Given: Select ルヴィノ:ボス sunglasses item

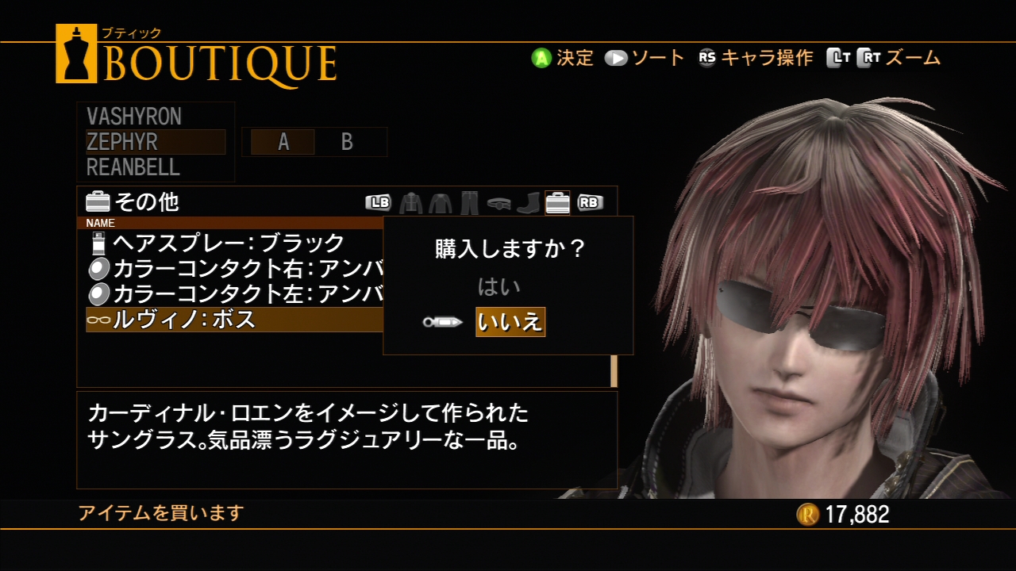Looking at the screenshot, I should coord(234,320).
